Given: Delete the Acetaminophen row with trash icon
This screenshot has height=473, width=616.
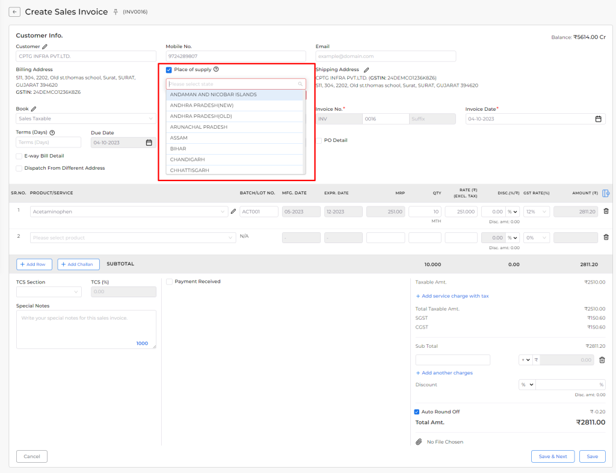Looking at the screenshot, I should pyautogui.click(x=606, y=211).
